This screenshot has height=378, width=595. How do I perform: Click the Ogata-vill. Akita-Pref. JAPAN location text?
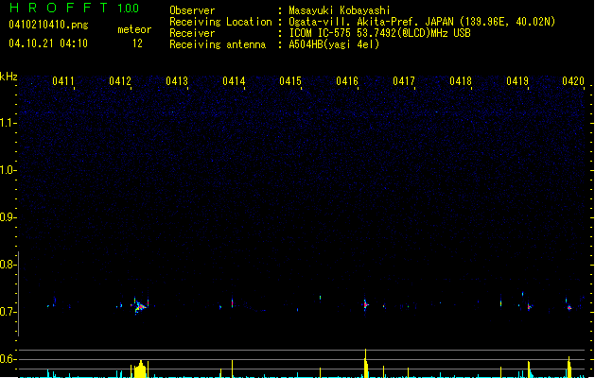coord(422,22)
